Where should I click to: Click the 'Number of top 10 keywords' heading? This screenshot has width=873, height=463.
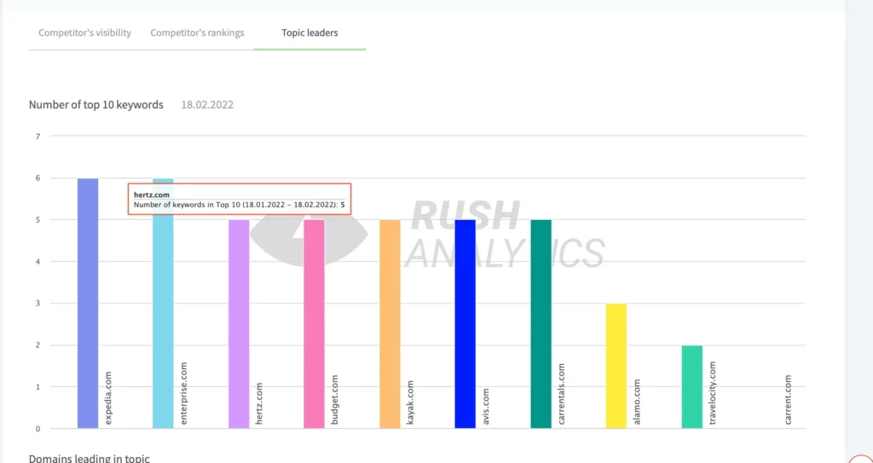pos(96,105)
